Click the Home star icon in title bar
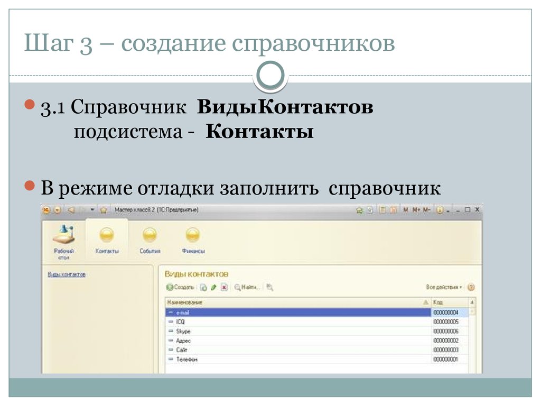541x406 pixels. point(103,210)
